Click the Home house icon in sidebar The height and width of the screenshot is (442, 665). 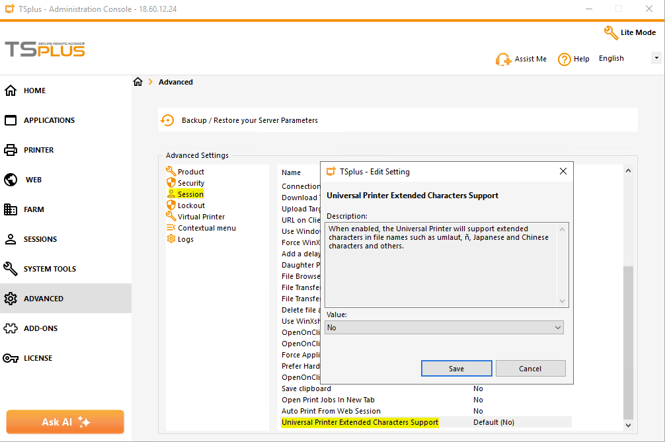(x=11, y=91)
